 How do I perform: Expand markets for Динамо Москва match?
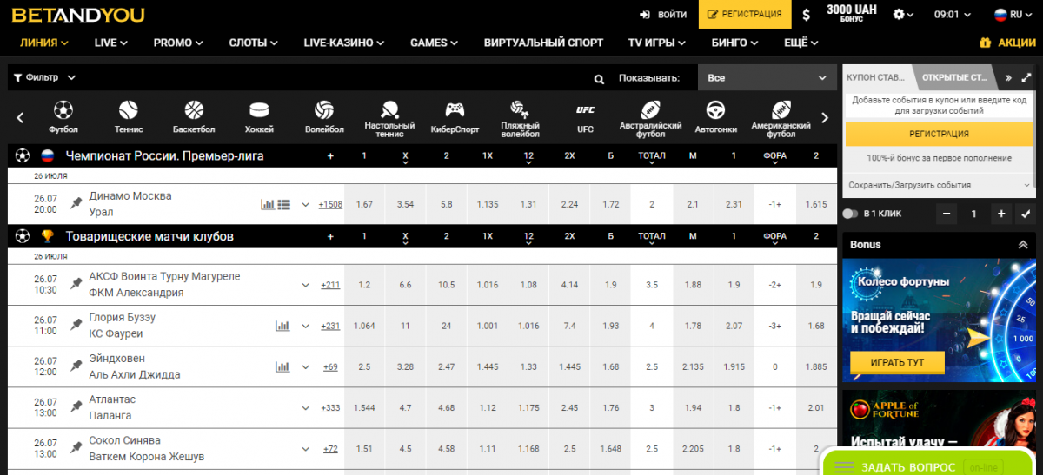305,205
